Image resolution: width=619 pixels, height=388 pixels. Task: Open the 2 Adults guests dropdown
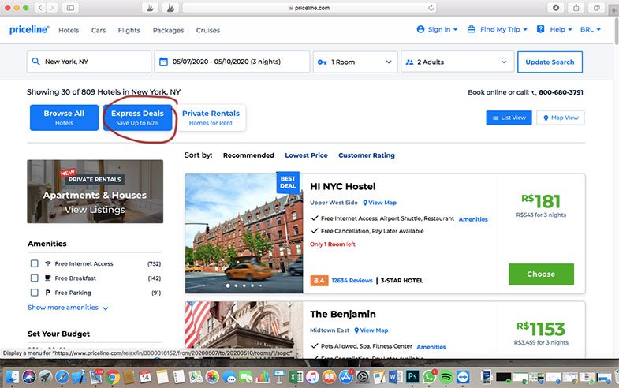tap(457, 62)
